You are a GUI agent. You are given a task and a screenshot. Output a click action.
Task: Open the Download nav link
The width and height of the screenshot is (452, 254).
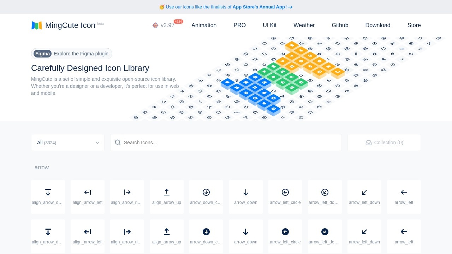click(377, 25)
